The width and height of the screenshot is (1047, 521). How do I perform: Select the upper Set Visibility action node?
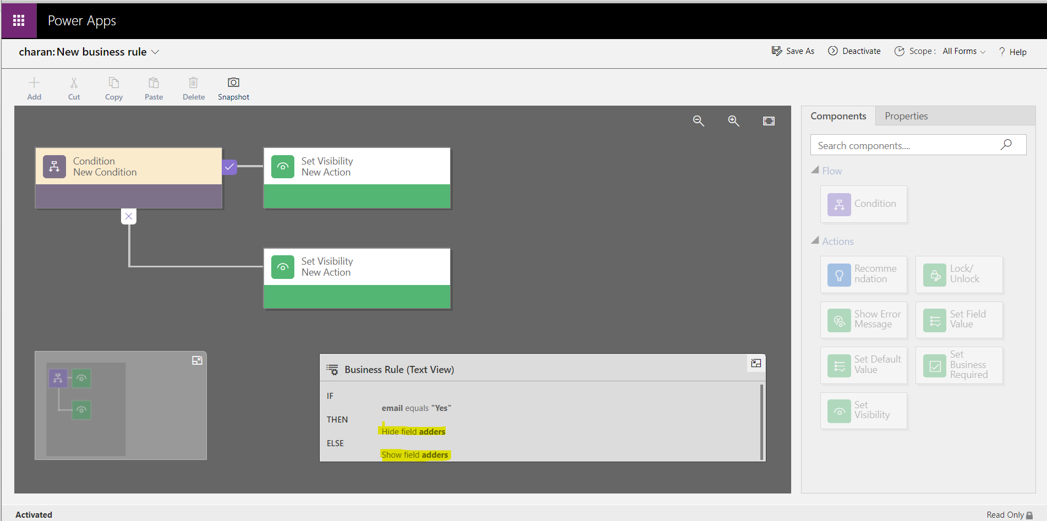(x=357, y=178)
